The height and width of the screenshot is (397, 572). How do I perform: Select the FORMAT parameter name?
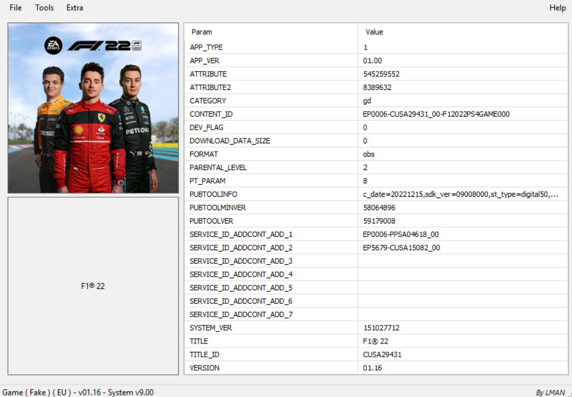(x=204, y=154)
